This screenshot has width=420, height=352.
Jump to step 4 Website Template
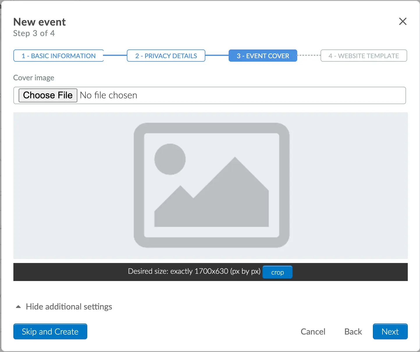click(x=364, y=56)
